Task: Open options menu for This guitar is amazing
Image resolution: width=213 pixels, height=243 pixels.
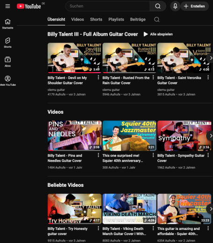Action: [x=208, y=228]
